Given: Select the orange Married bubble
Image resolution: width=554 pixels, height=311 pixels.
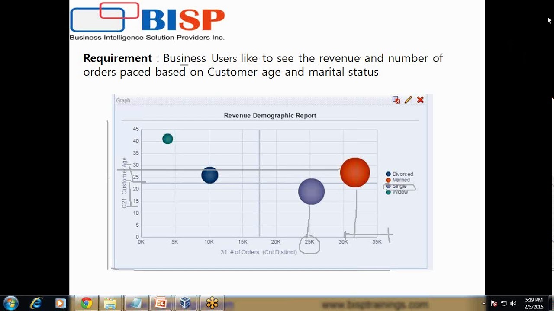Looking at the screenshot, I should 355,172.
